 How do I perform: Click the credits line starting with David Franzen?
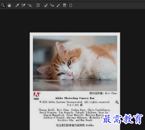pos(74,112)
